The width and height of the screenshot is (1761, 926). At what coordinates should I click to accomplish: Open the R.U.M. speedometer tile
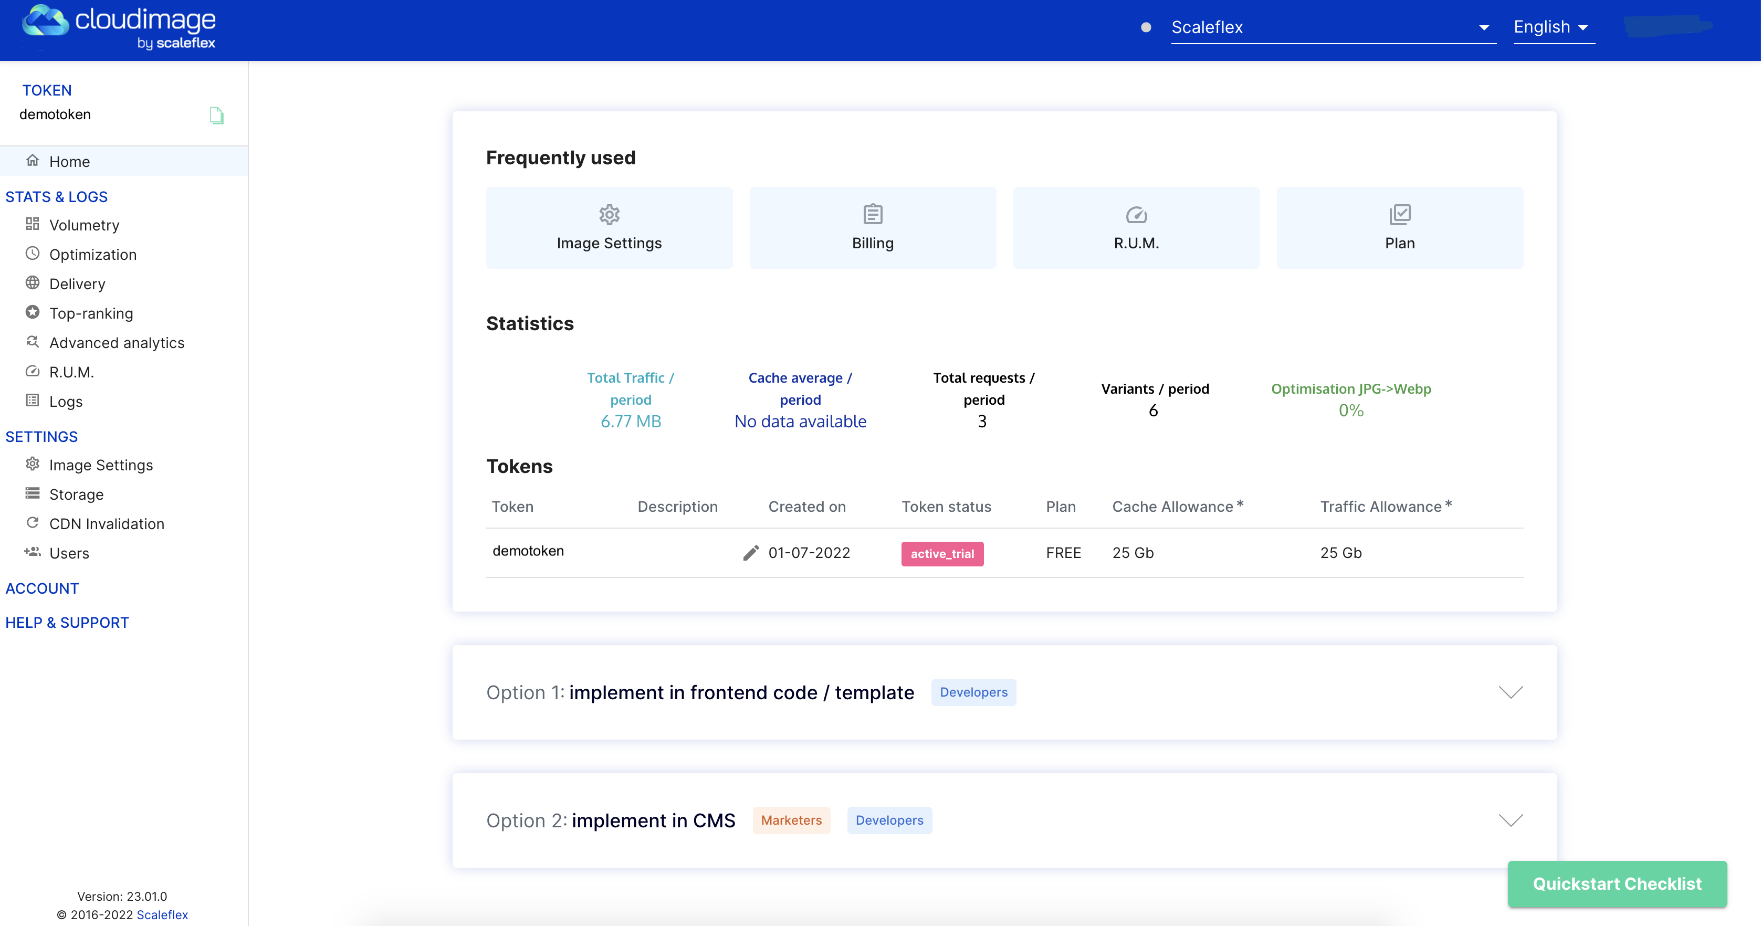pyautogui.click(x=1136, y=228)
